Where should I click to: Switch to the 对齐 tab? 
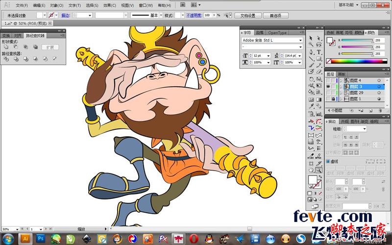pos(18,36)
